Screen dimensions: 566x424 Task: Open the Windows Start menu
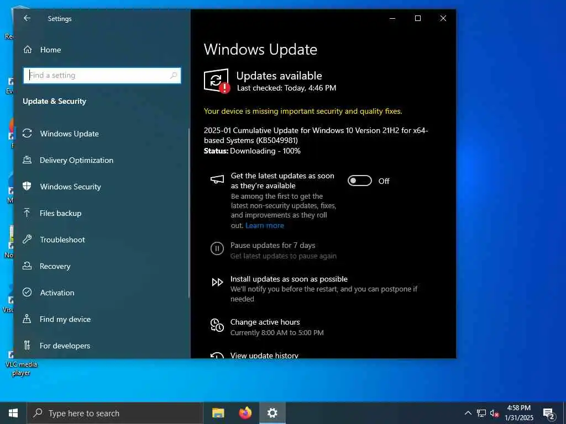pos(13,413)
